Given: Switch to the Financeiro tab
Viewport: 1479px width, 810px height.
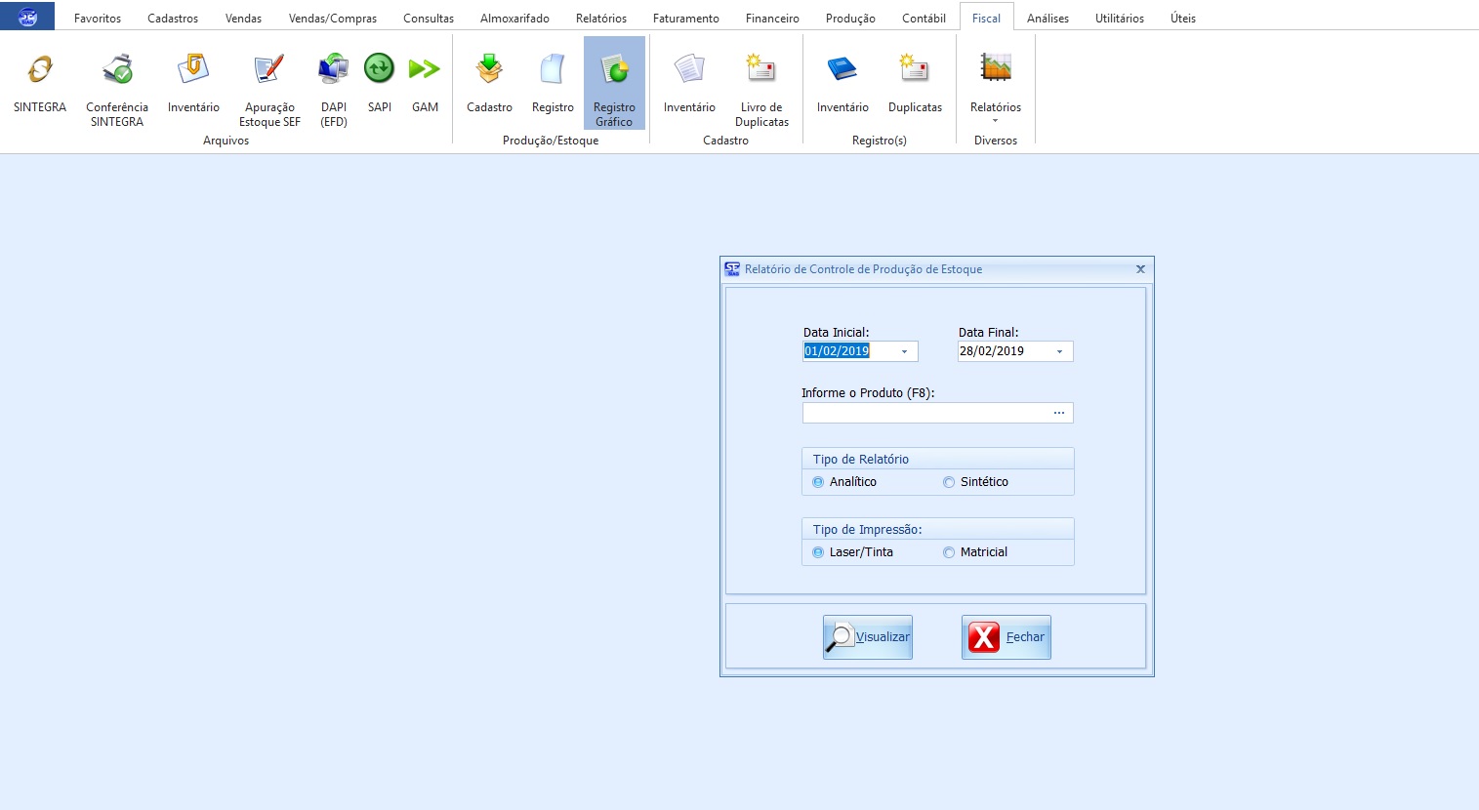Looking at the screenshot, I should point(771,18).
